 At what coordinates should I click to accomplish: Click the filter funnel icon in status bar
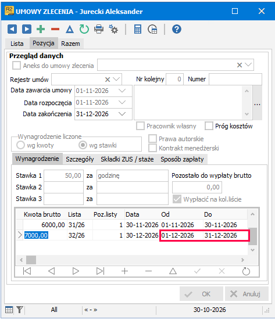click(x=20, y=310)
